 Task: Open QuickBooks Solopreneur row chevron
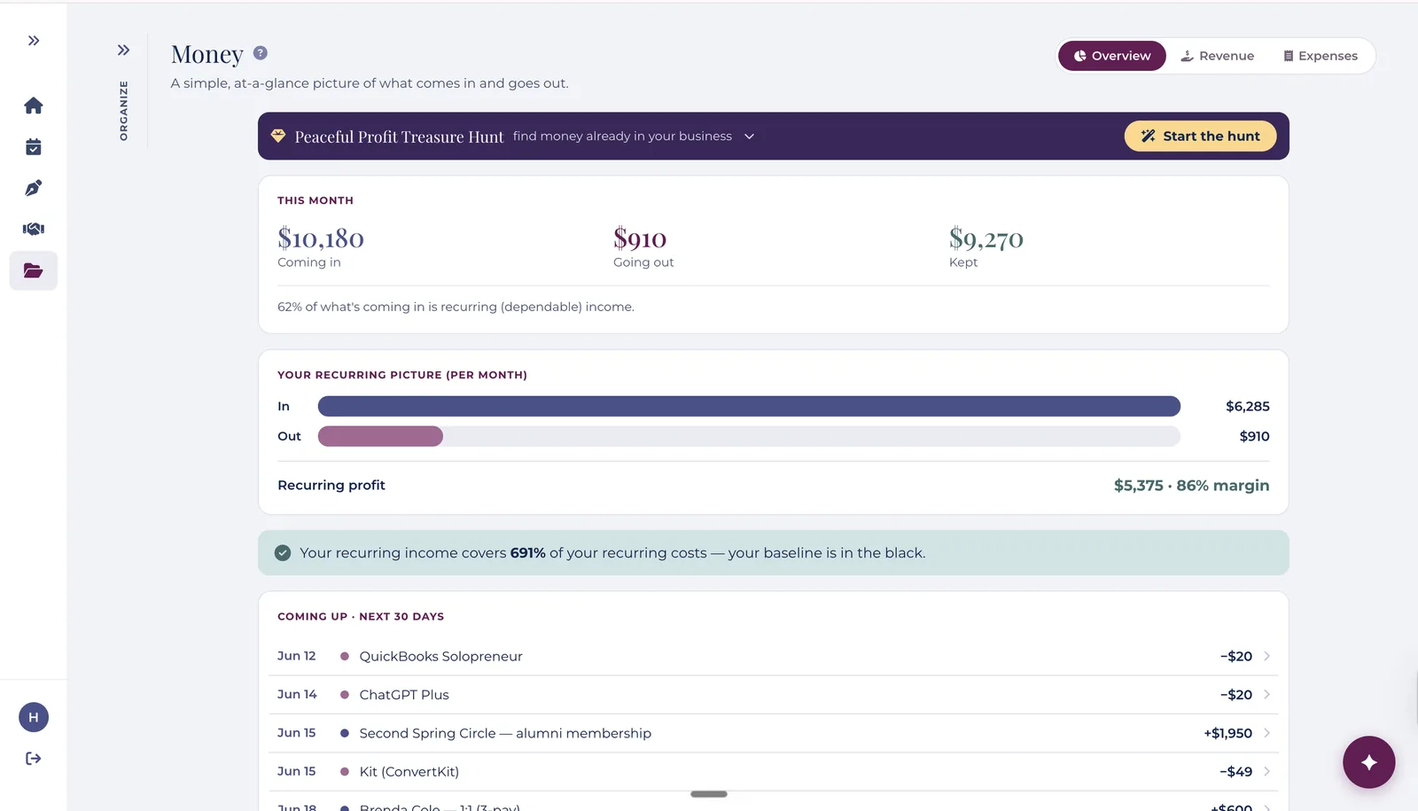(1266, 657)
